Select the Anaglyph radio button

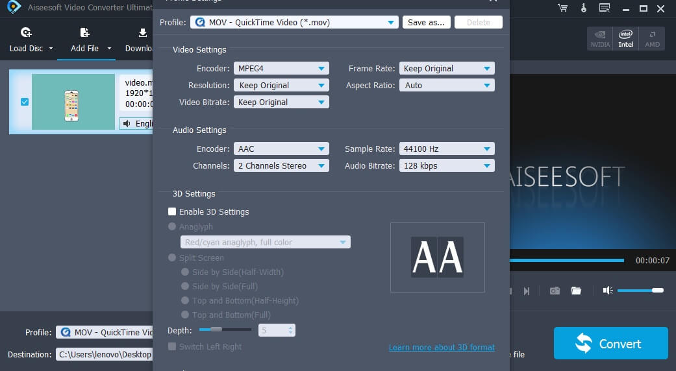click(172, 226)
